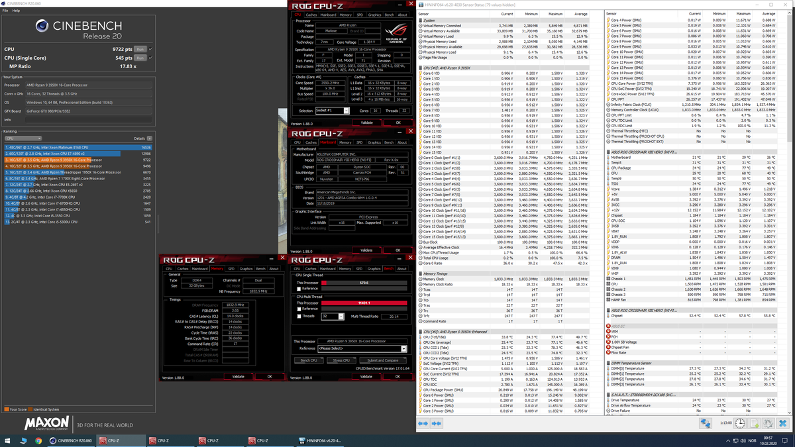Click HWiNFO expand columns arrows icon

point(423,423)
